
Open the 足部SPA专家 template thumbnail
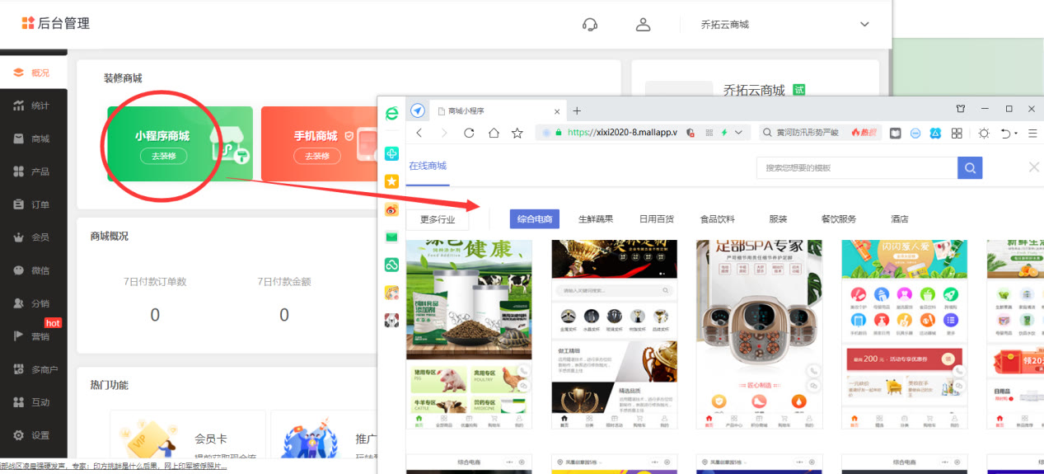pyautogui.click(x=759, y=334)
